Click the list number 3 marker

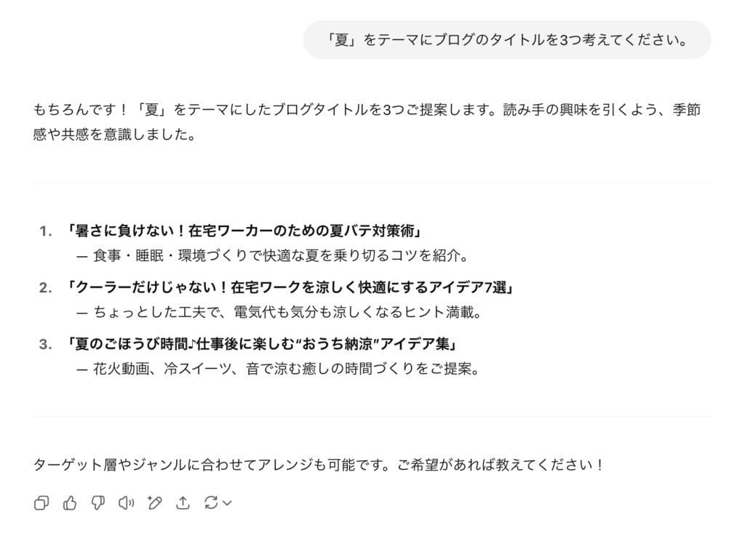pyautogui.click(x=46, y=344)
